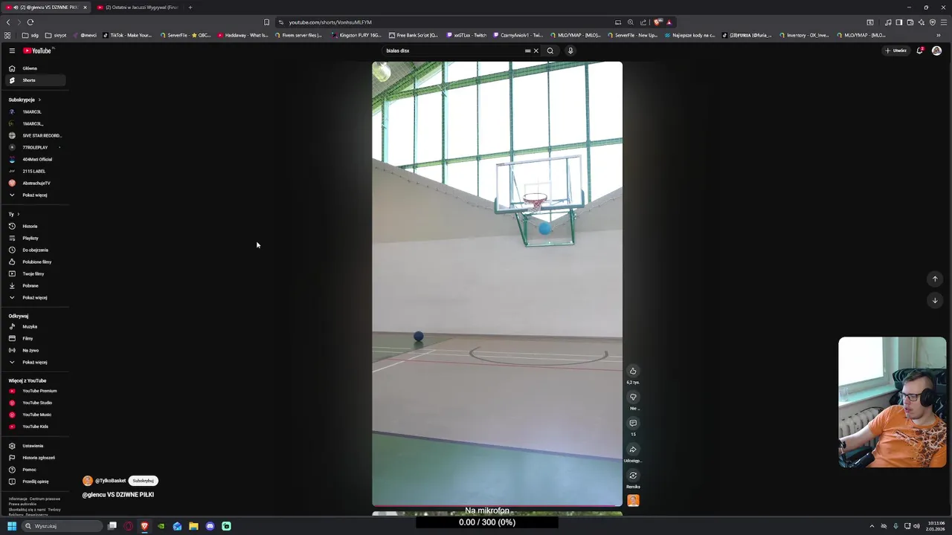Show more bookmarks chevron
The width and height of the screenshot is (952, 535).
click(939, 35)
